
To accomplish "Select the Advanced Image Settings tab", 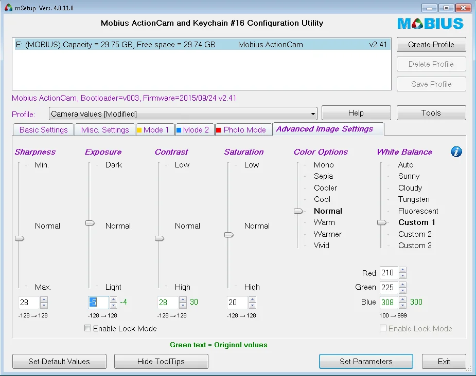I will [328, 129].
